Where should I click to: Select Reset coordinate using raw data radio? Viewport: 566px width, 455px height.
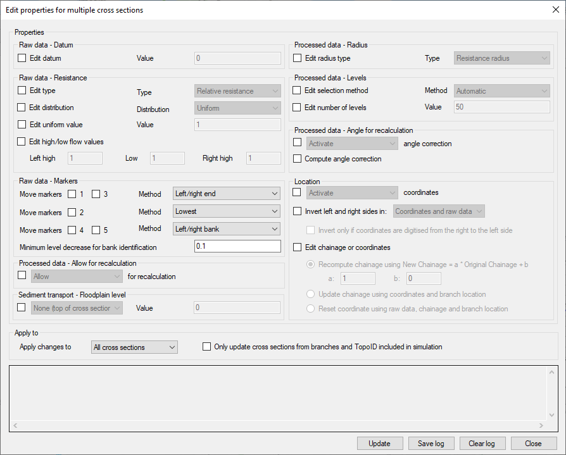pyautogui.click(x=310, y=309)
